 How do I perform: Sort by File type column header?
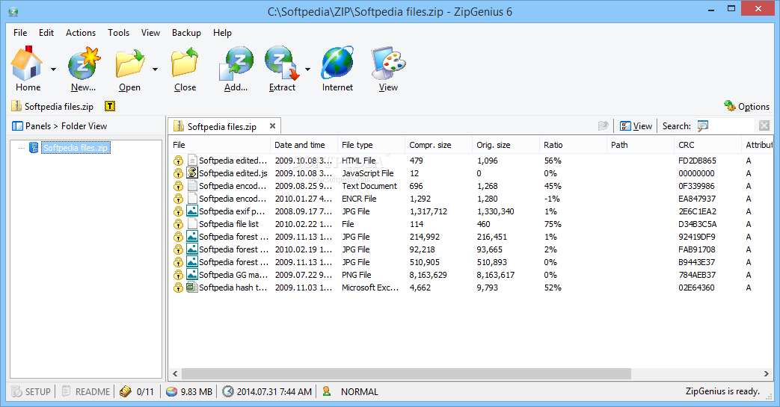(371, 145)
